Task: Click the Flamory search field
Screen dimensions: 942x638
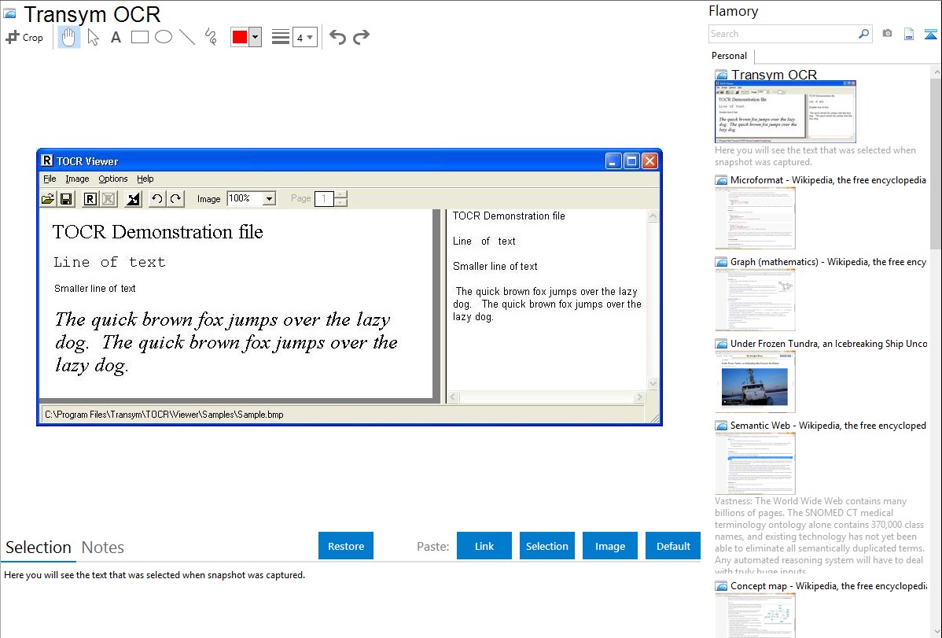Action: 782,35
